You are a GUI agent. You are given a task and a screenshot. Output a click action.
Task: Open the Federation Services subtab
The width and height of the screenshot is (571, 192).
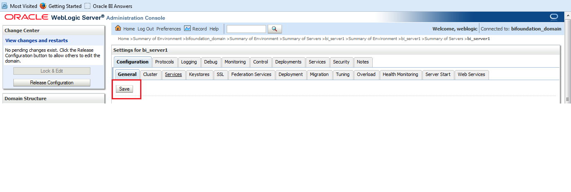pyautogui.click(x=251, y=74)
